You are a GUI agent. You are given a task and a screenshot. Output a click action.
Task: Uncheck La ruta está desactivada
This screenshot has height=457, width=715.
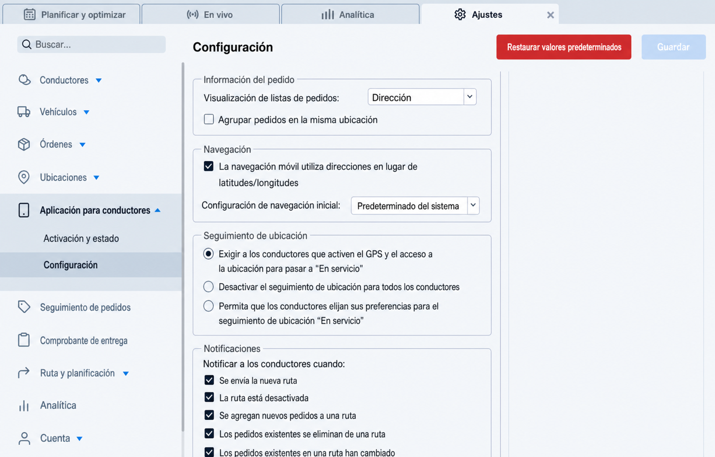(x=209, y=398)
